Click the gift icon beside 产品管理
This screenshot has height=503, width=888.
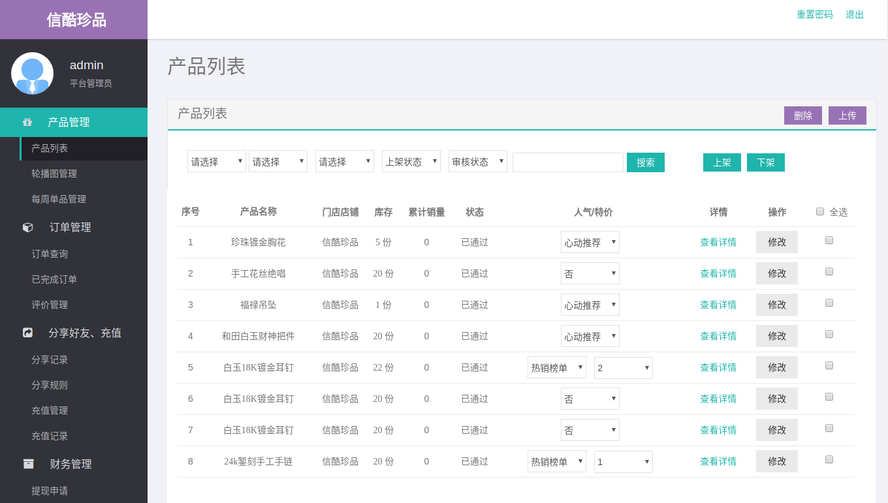point(27,122)
